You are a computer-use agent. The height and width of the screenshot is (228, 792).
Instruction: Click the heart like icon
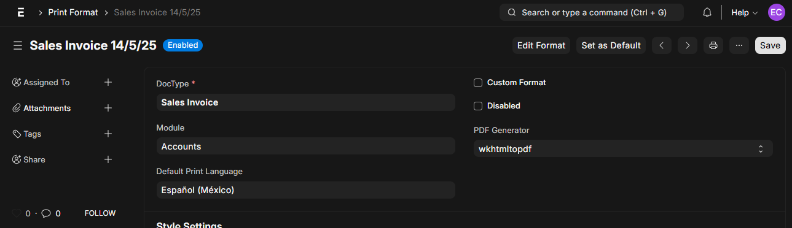click(x=17, y=213)
